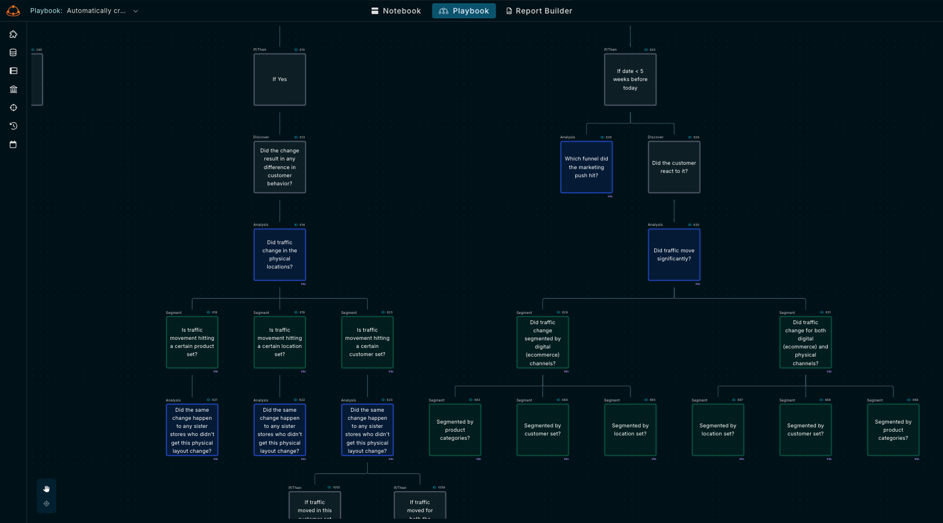Image resolution: width=943 pixels, height=523 pixels.
Task: Open the history clock sidebar icon
Action: pyautogui.click(x=14, y=126)
